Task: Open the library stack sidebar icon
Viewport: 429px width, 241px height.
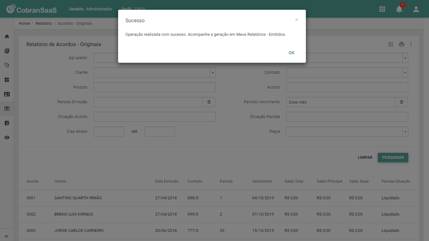Action: pos(7,51)
